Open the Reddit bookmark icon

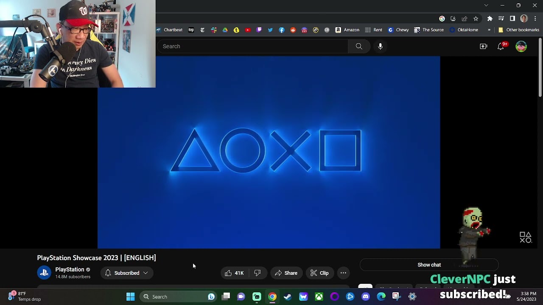tap(293, 30)
